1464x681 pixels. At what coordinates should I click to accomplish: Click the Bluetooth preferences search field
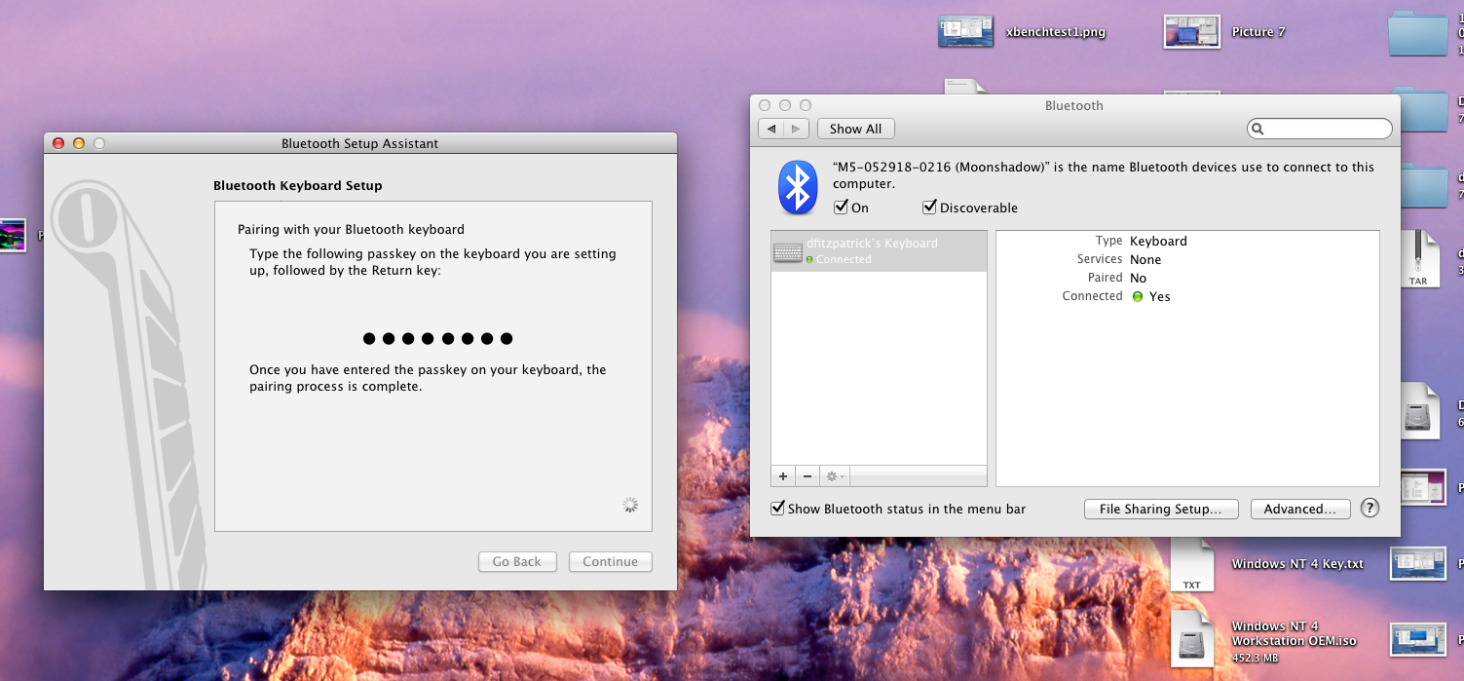click(1320, 129)
